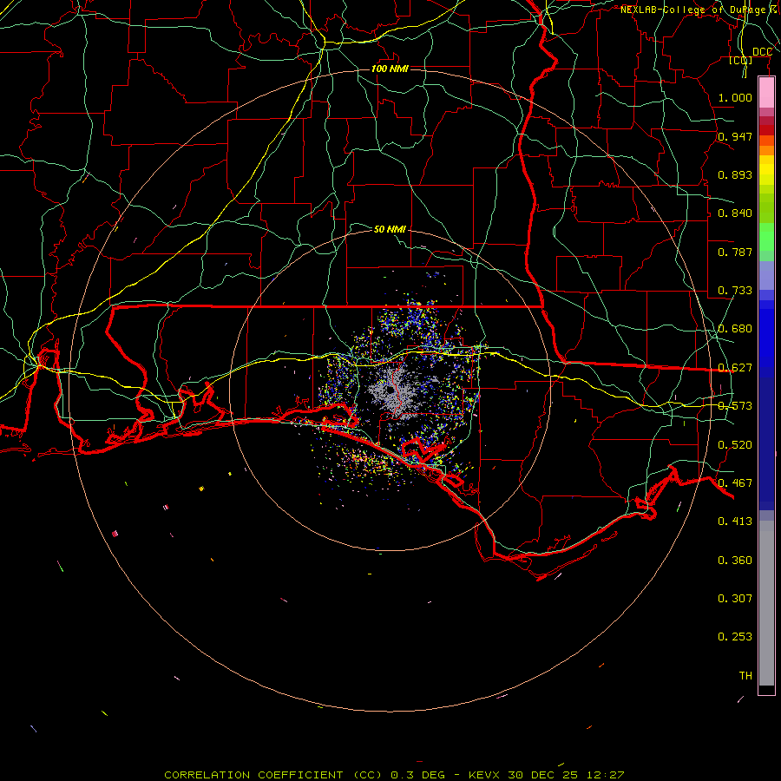Select the 0.947 legend value

coord(735,137)
